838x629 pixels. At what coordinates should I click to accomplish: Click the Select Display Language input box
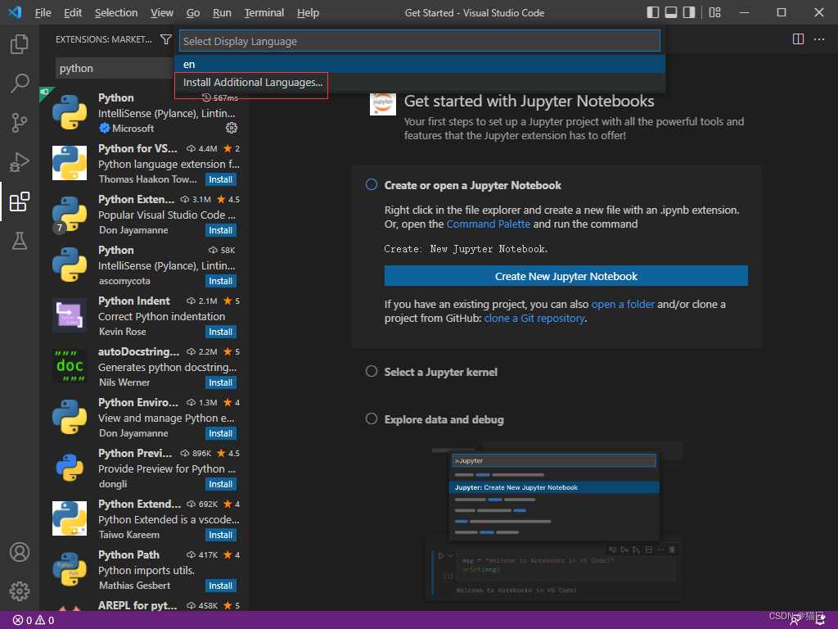pos(420,41)
